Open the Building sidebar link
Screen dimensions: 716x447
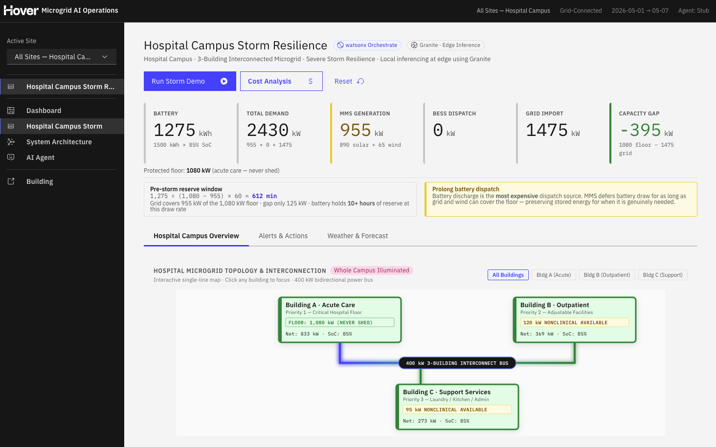point(62,181)
